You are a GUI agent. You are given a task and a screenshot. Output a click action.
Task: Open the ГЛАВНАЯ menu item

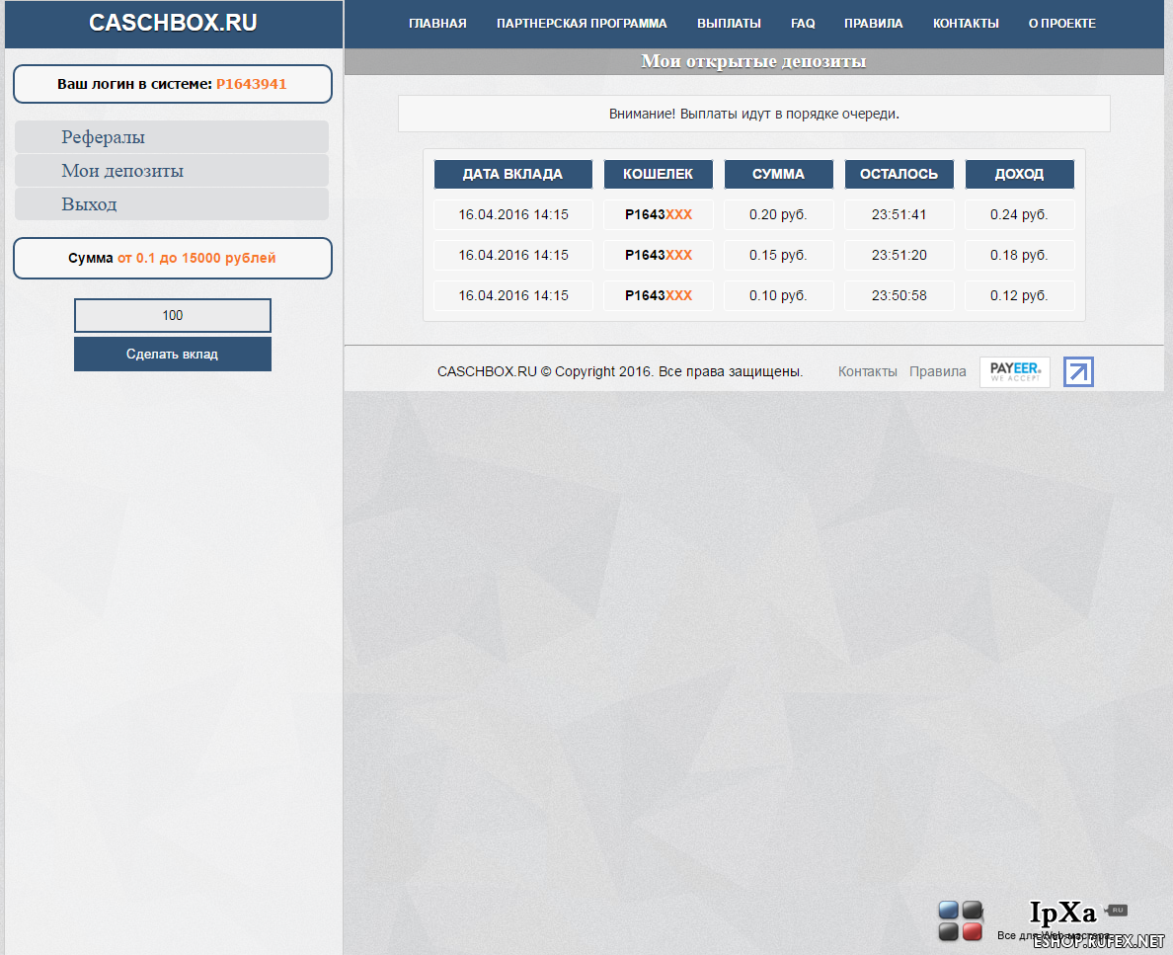(x=437, y=24)
